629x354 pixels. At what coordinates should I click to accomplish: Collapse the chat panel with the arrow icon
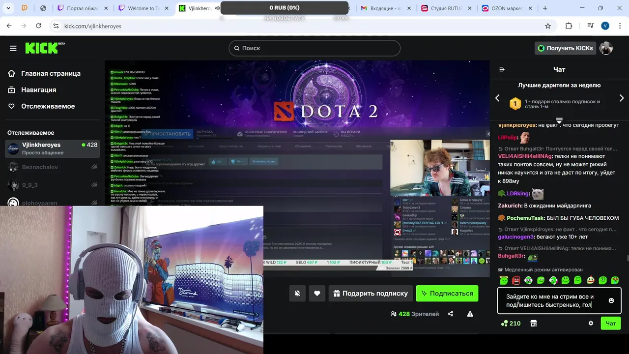click(x=502, y=69)
